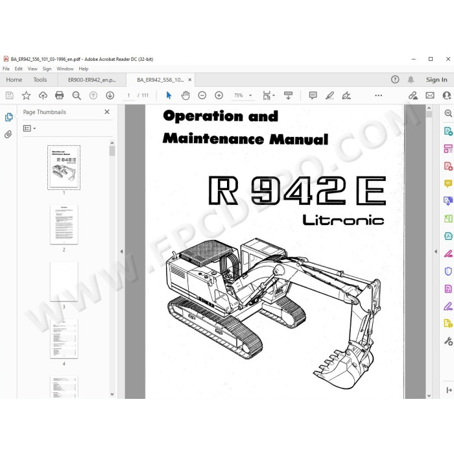Open the Sign menu
Viewport: 454px width, 454px height.
point(47,69)
